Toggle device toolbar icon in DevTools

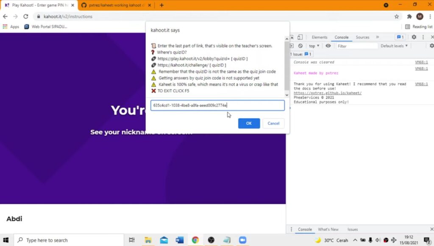pos(300,37)
